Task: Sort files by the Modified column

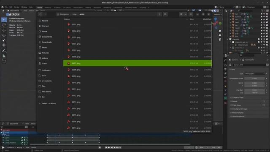Action: pyautogui.click(x=207, y=19)
